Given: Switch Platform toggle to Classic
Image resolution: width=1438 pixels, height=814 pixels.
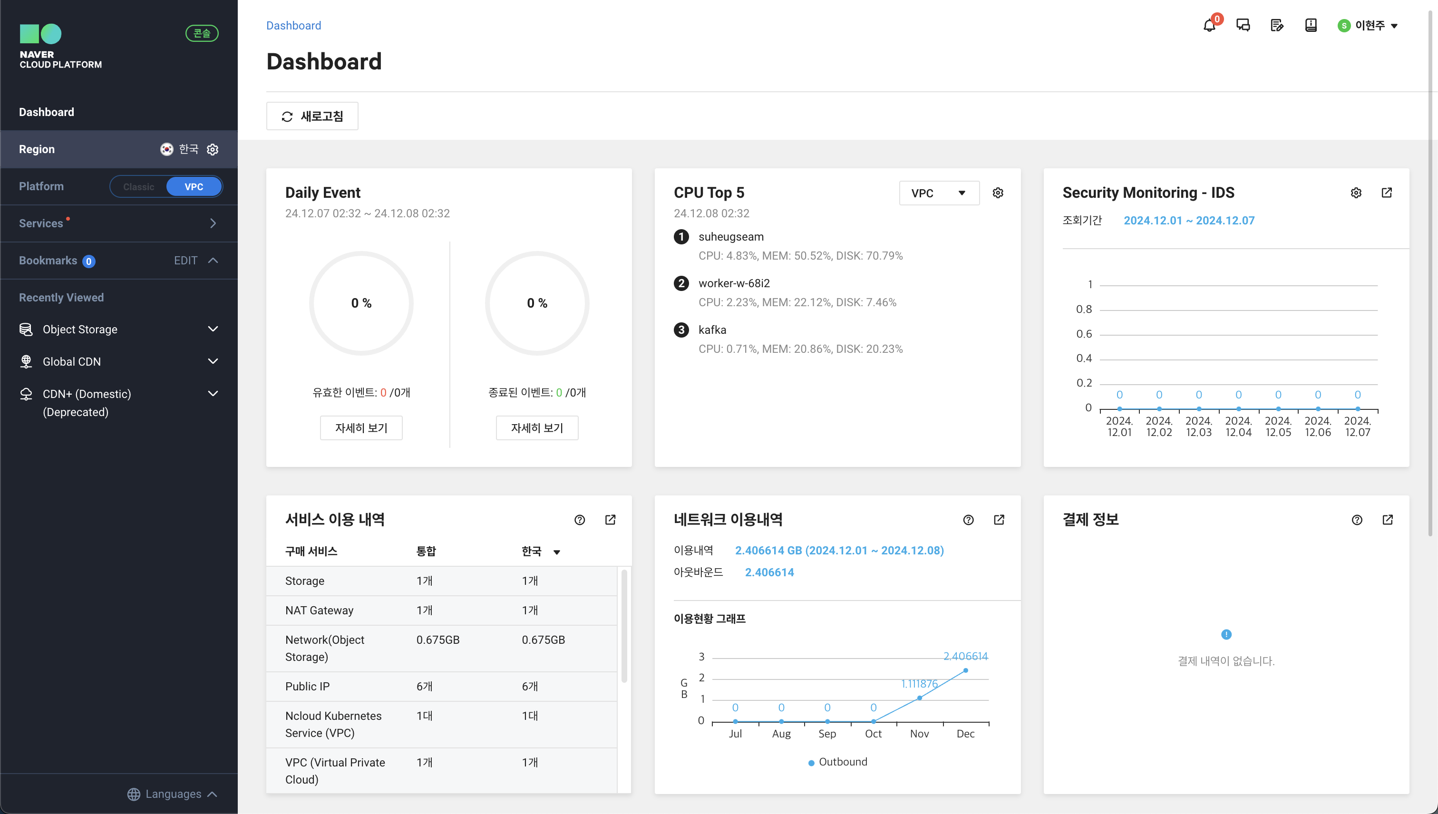Looking at the screenshot, I should 139,187.
